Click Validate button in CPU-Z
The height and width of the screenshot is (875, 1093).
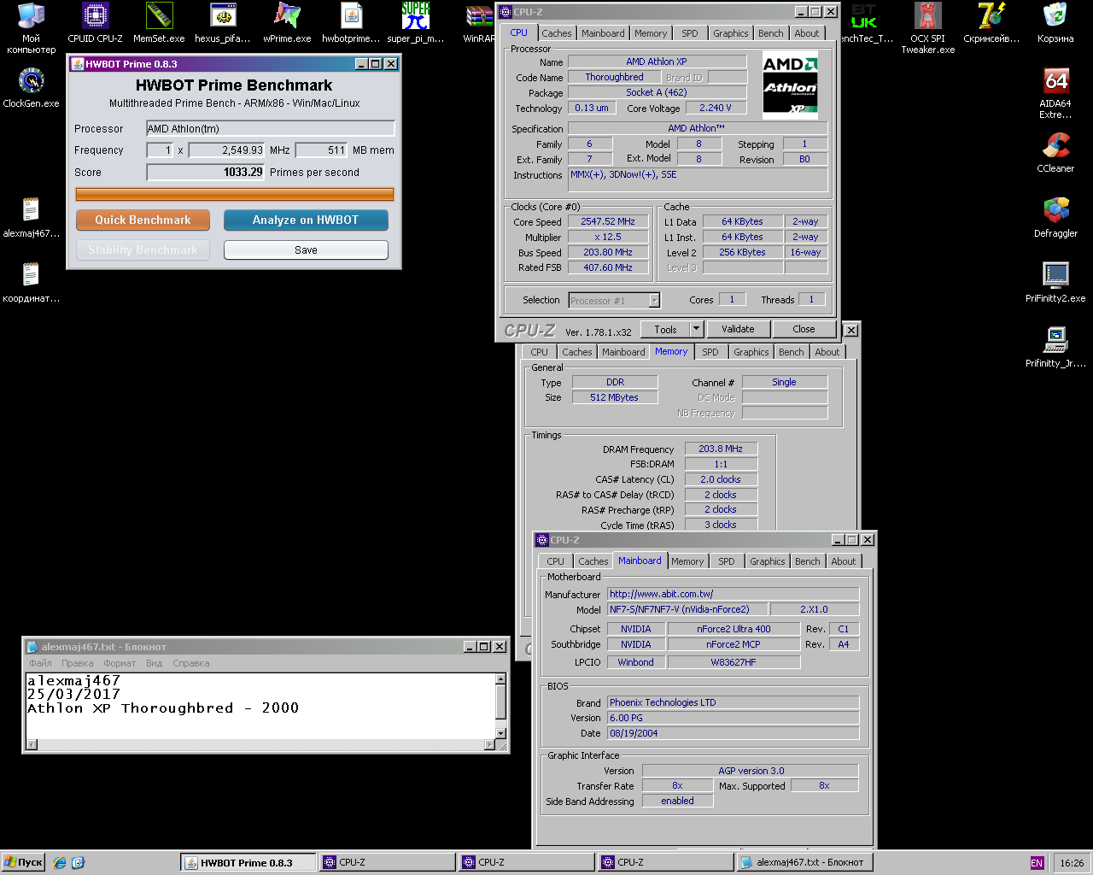click(738, 329)
